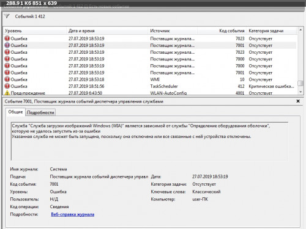Select the TaskScheduler source cell
Image resolution: width=306 pixels, height=229 pixels.
click(x=164, y=86)
